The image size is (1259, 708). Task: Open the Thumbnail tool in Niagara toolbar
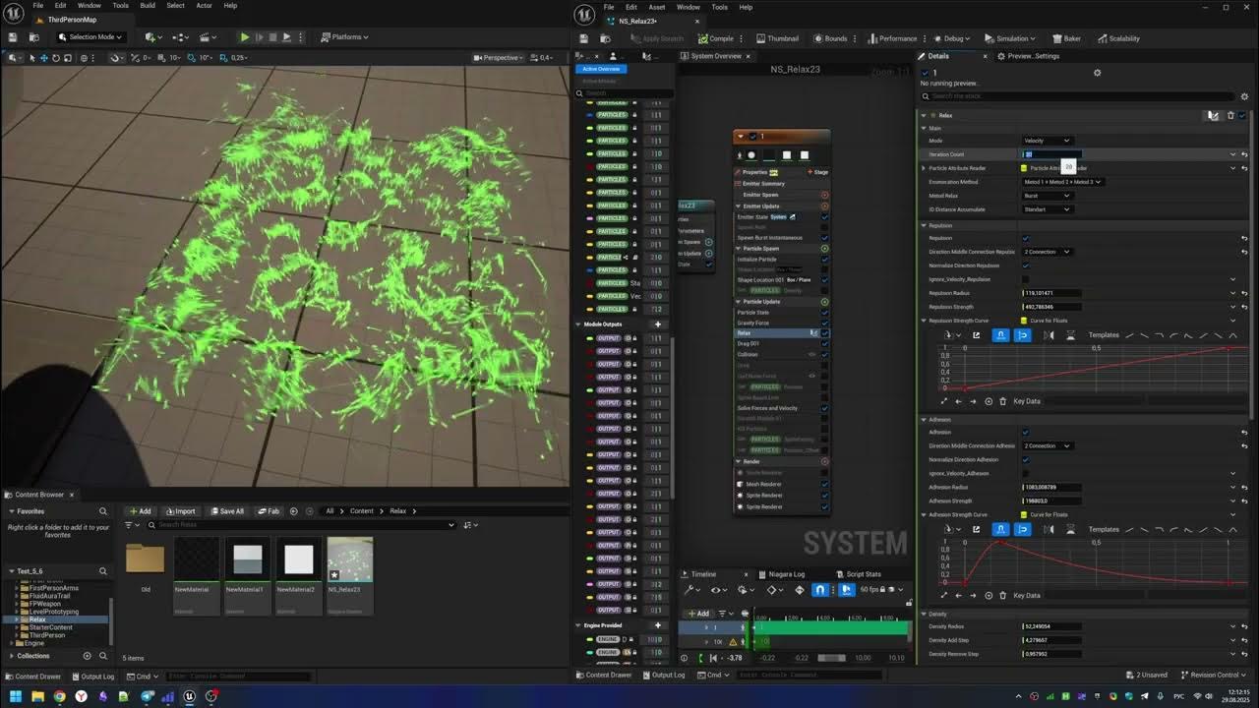coord(777,38)
